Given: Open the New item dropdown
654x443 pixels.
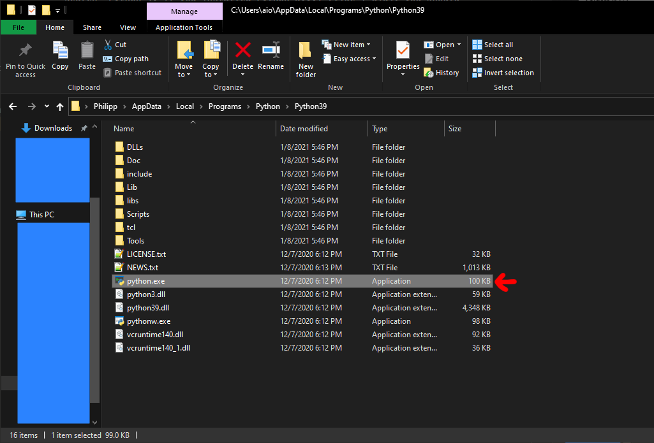Looking at the screenshot, I should (352, 45).
